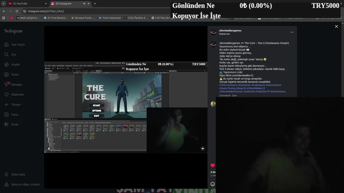Close the Instagram tab
Image resolution: width=344 pixels, height=193 pixels.
pyautogui.click(x=88, y=3)
